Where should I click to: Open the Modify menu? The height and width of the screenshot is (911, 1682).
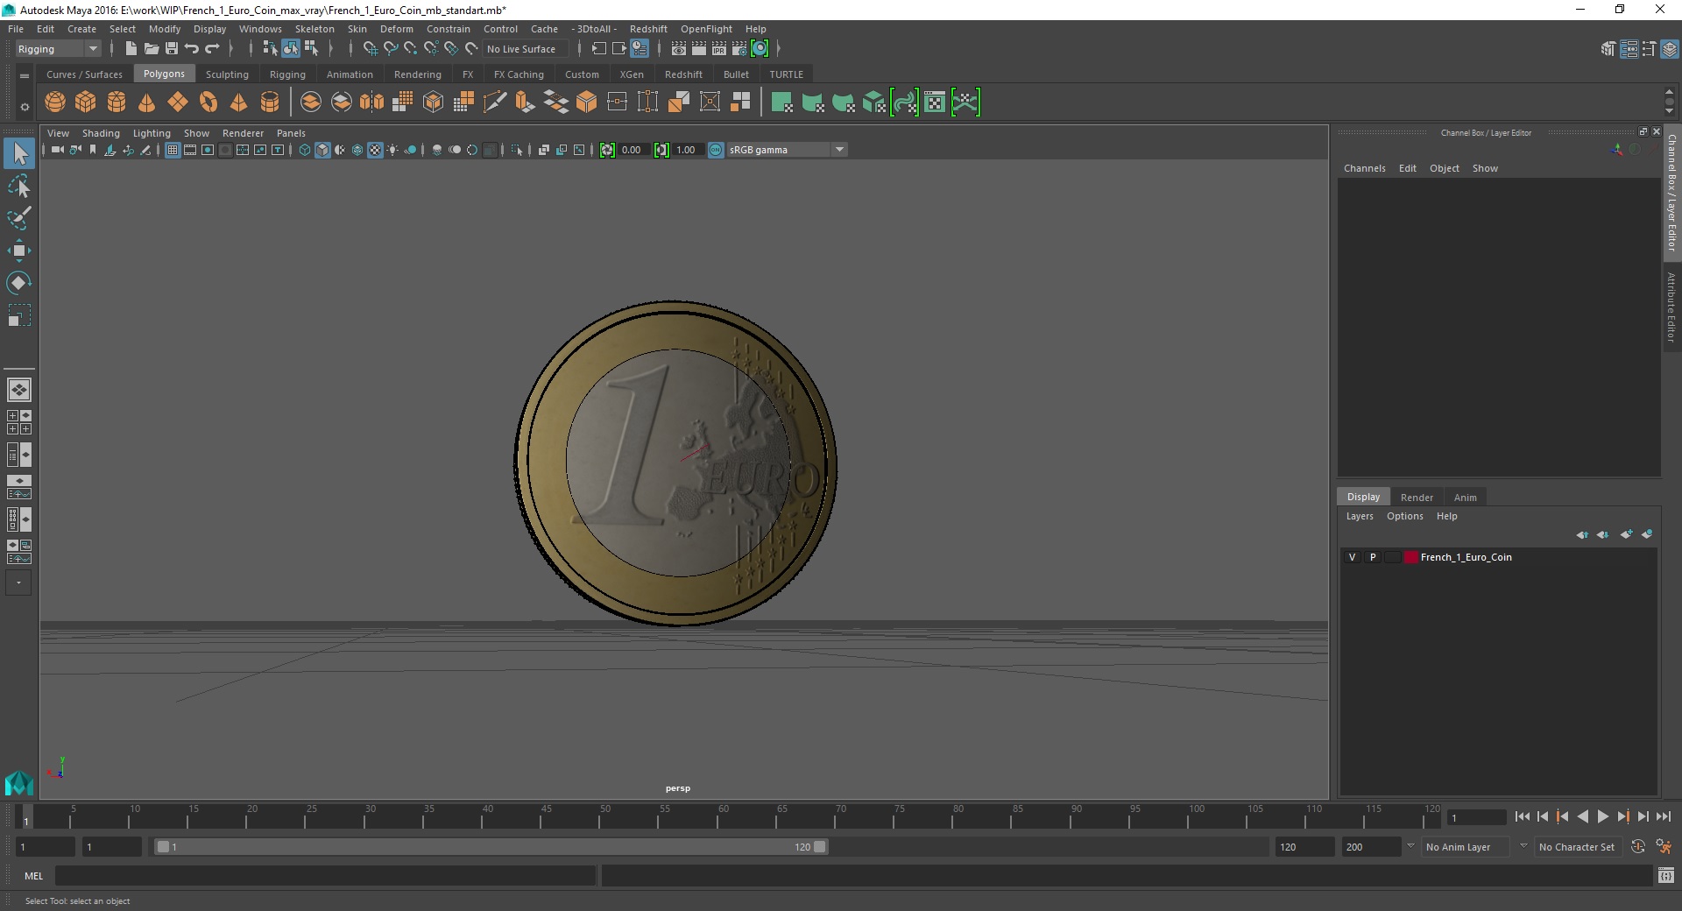(x=165, y=29)
